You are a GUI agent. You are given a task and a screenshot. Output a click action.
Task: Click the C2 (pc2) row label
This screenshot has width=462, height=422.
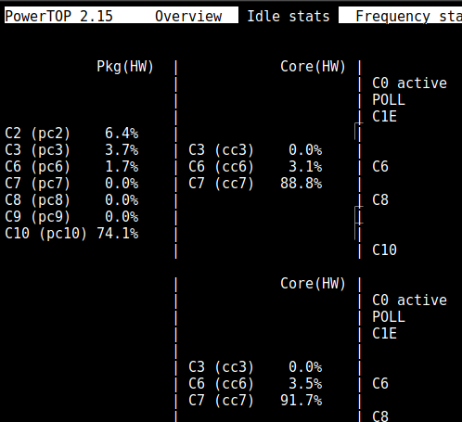coord(37,134)
